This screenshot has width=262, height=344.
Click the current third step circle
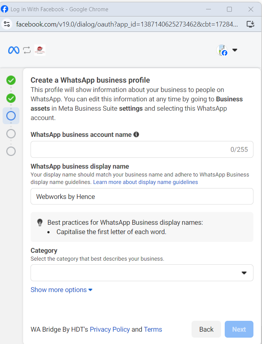pyautogui.click(x=11, y=116)
